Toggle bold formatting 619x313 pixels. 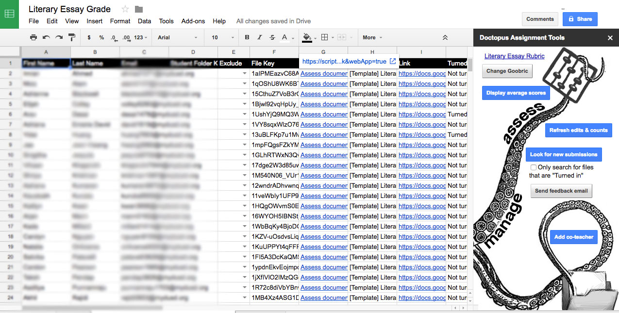247,37
